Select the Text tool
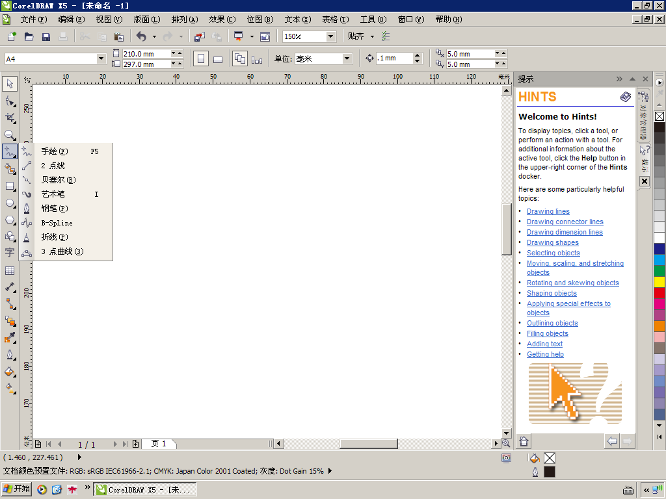 10,253
